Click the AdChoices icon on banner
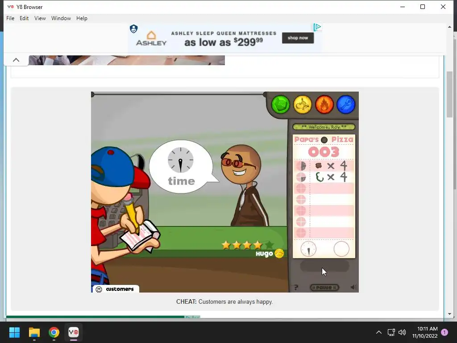Image resolution: width=457 pixels, height=343 pixels. [317, 27]
